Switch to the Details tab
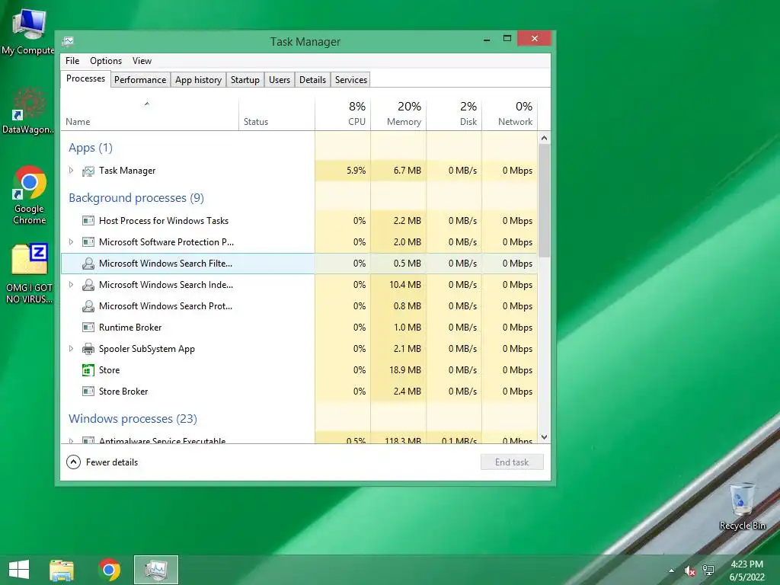 click(x=312, y=79)
